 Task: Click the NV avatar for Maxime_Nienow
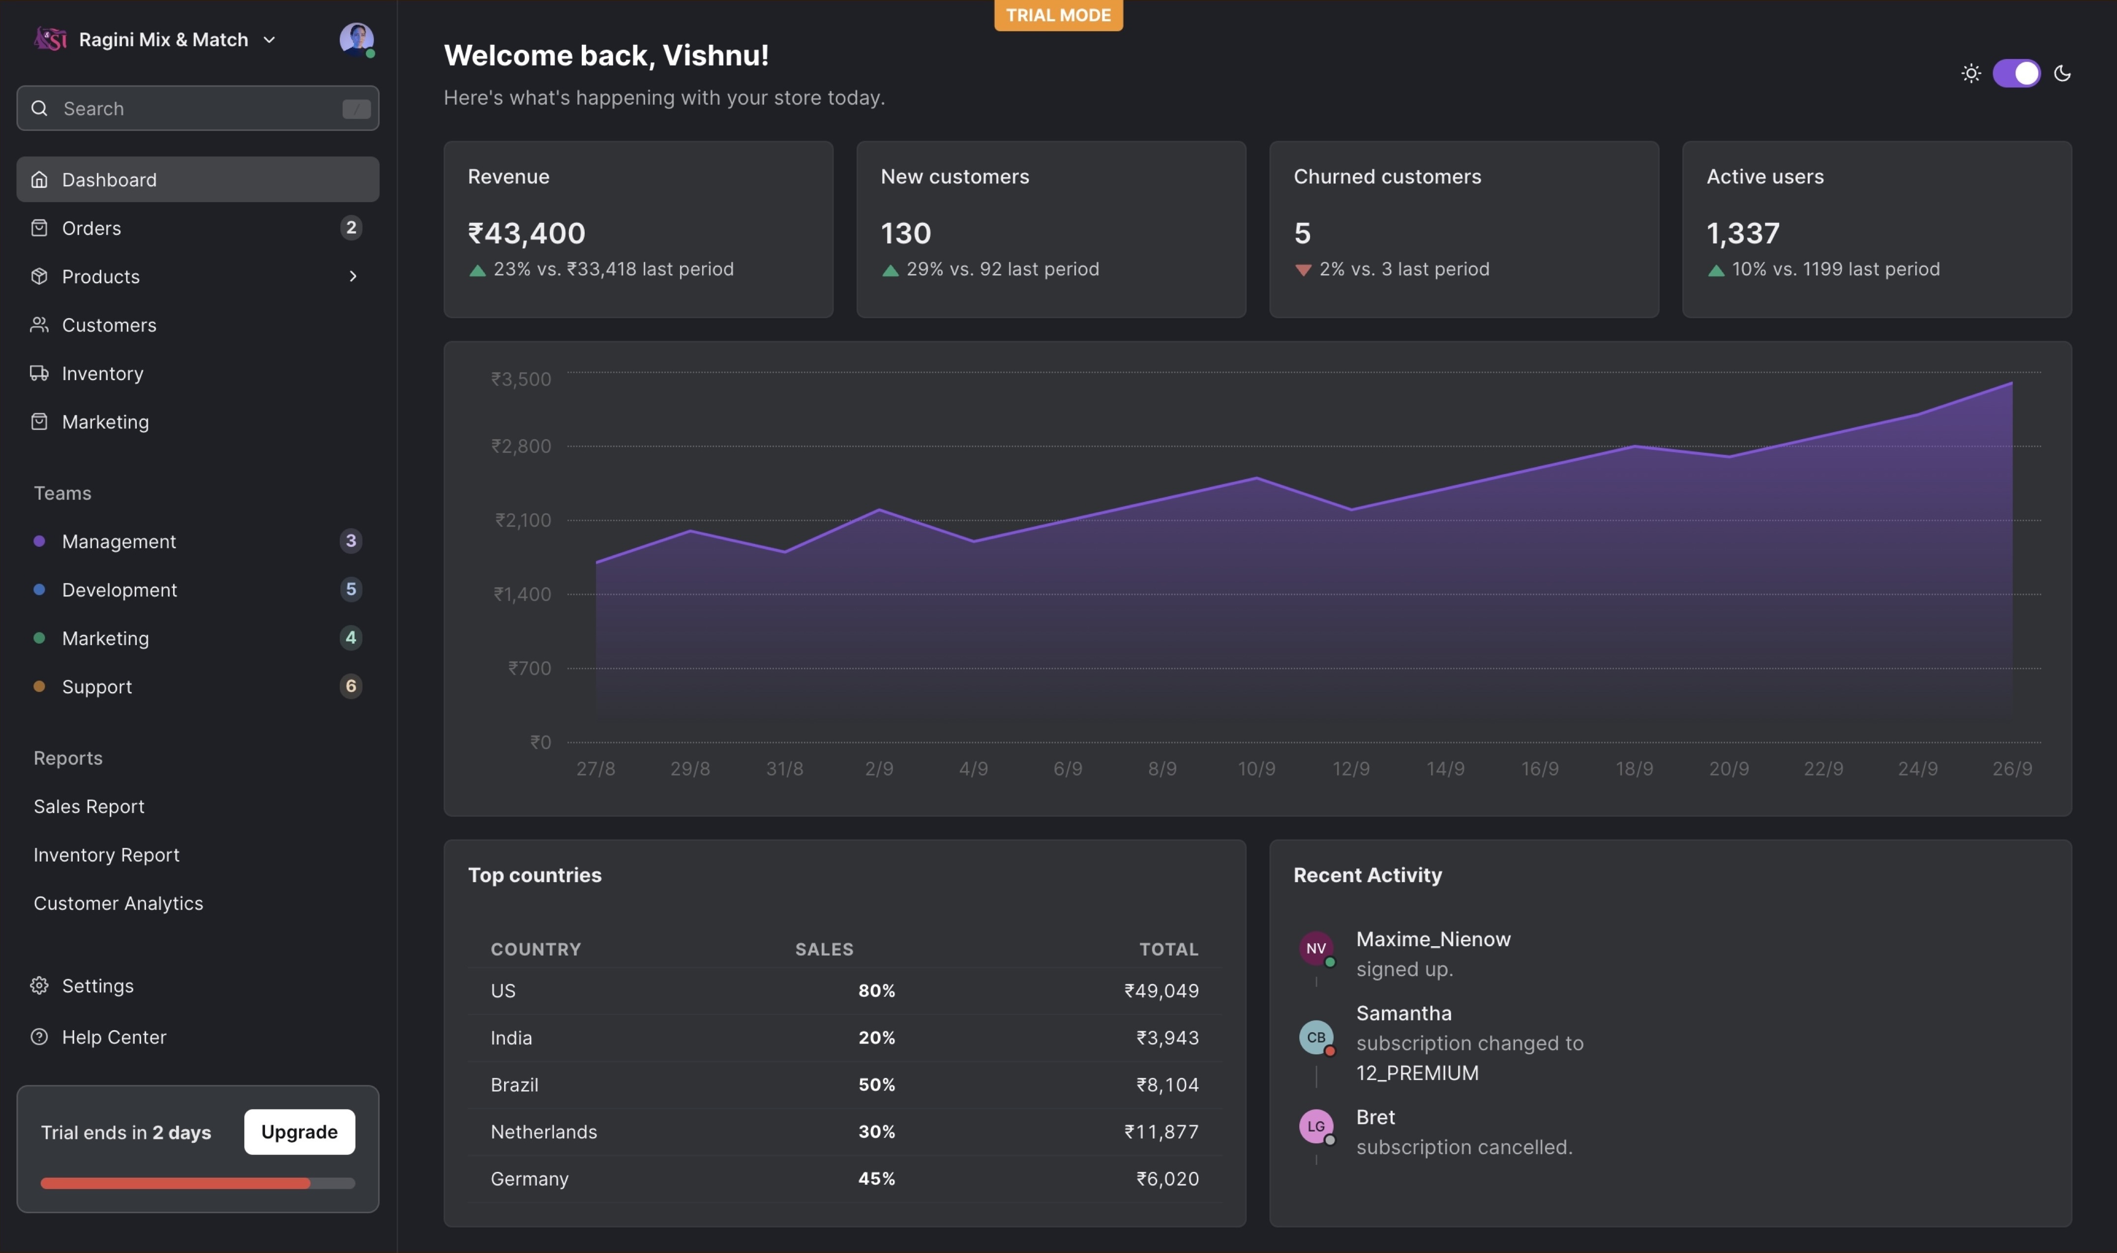point(1316,948)
